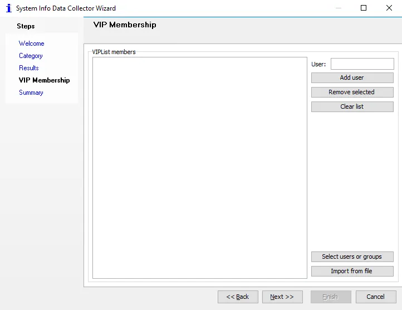Image resolution: width=402 pixels, height=310 pixels.
Task: Click Import from file button
Action: 352,271
